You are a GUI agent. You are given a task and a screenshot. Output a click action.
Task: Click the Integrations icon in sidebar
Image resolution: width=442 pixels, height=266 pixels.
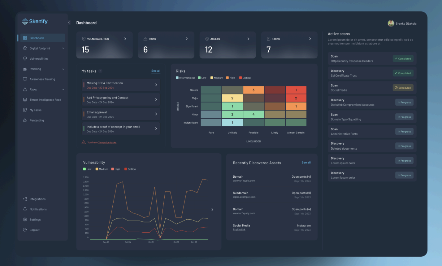coord(25,199)
